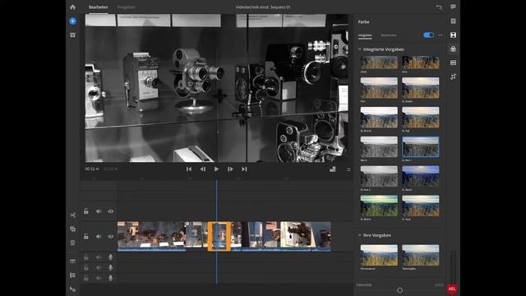Open the Color panel icon
Viewport: 526px width, 296px height.
pyautogui.click(x=453, y=49)
